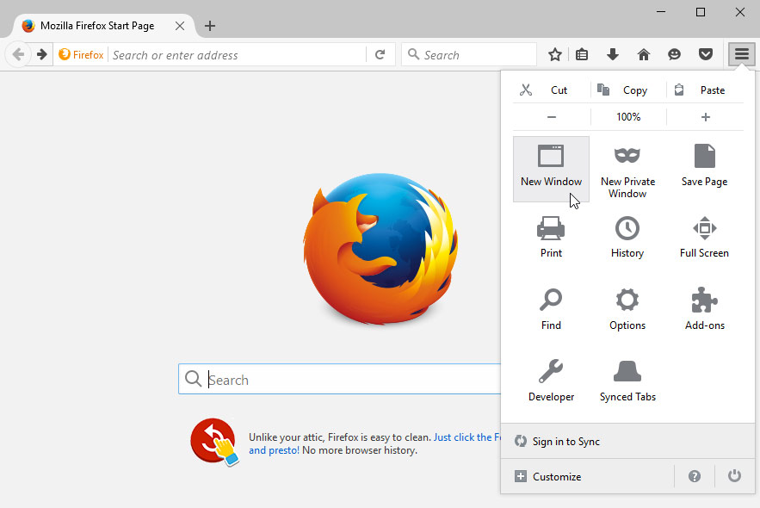This screenshot has height=508, width=760.
Task: Open the Add-ons manager
Action: 704,310
